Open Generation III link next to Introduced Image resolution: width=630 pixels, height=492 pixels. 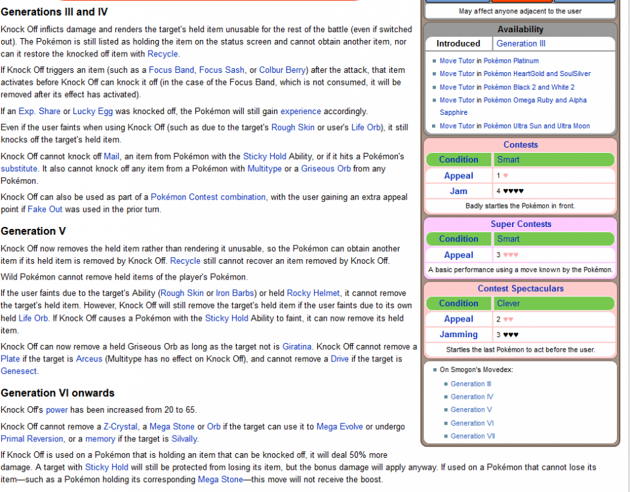click(x=521, y=43)
